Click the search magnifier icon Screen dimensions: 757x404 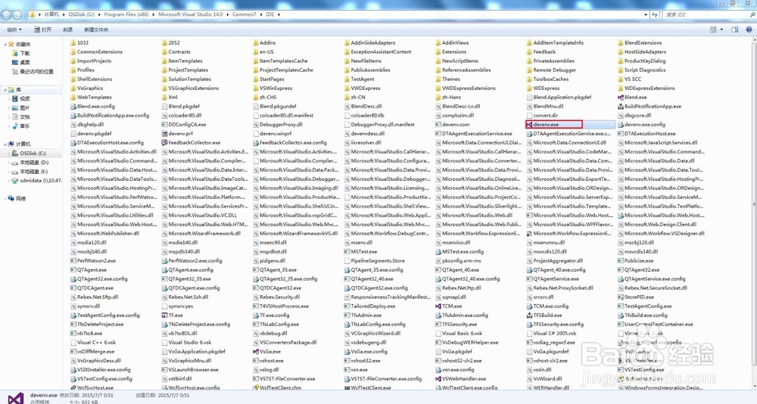click(x=752, y=14)
